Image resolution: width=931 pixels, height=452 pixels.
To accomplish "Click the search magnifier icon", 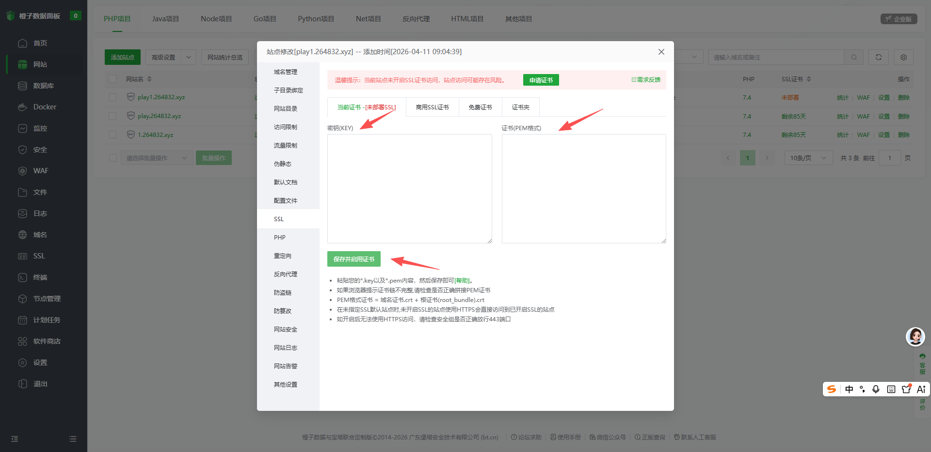I will (x=853, y=57).
